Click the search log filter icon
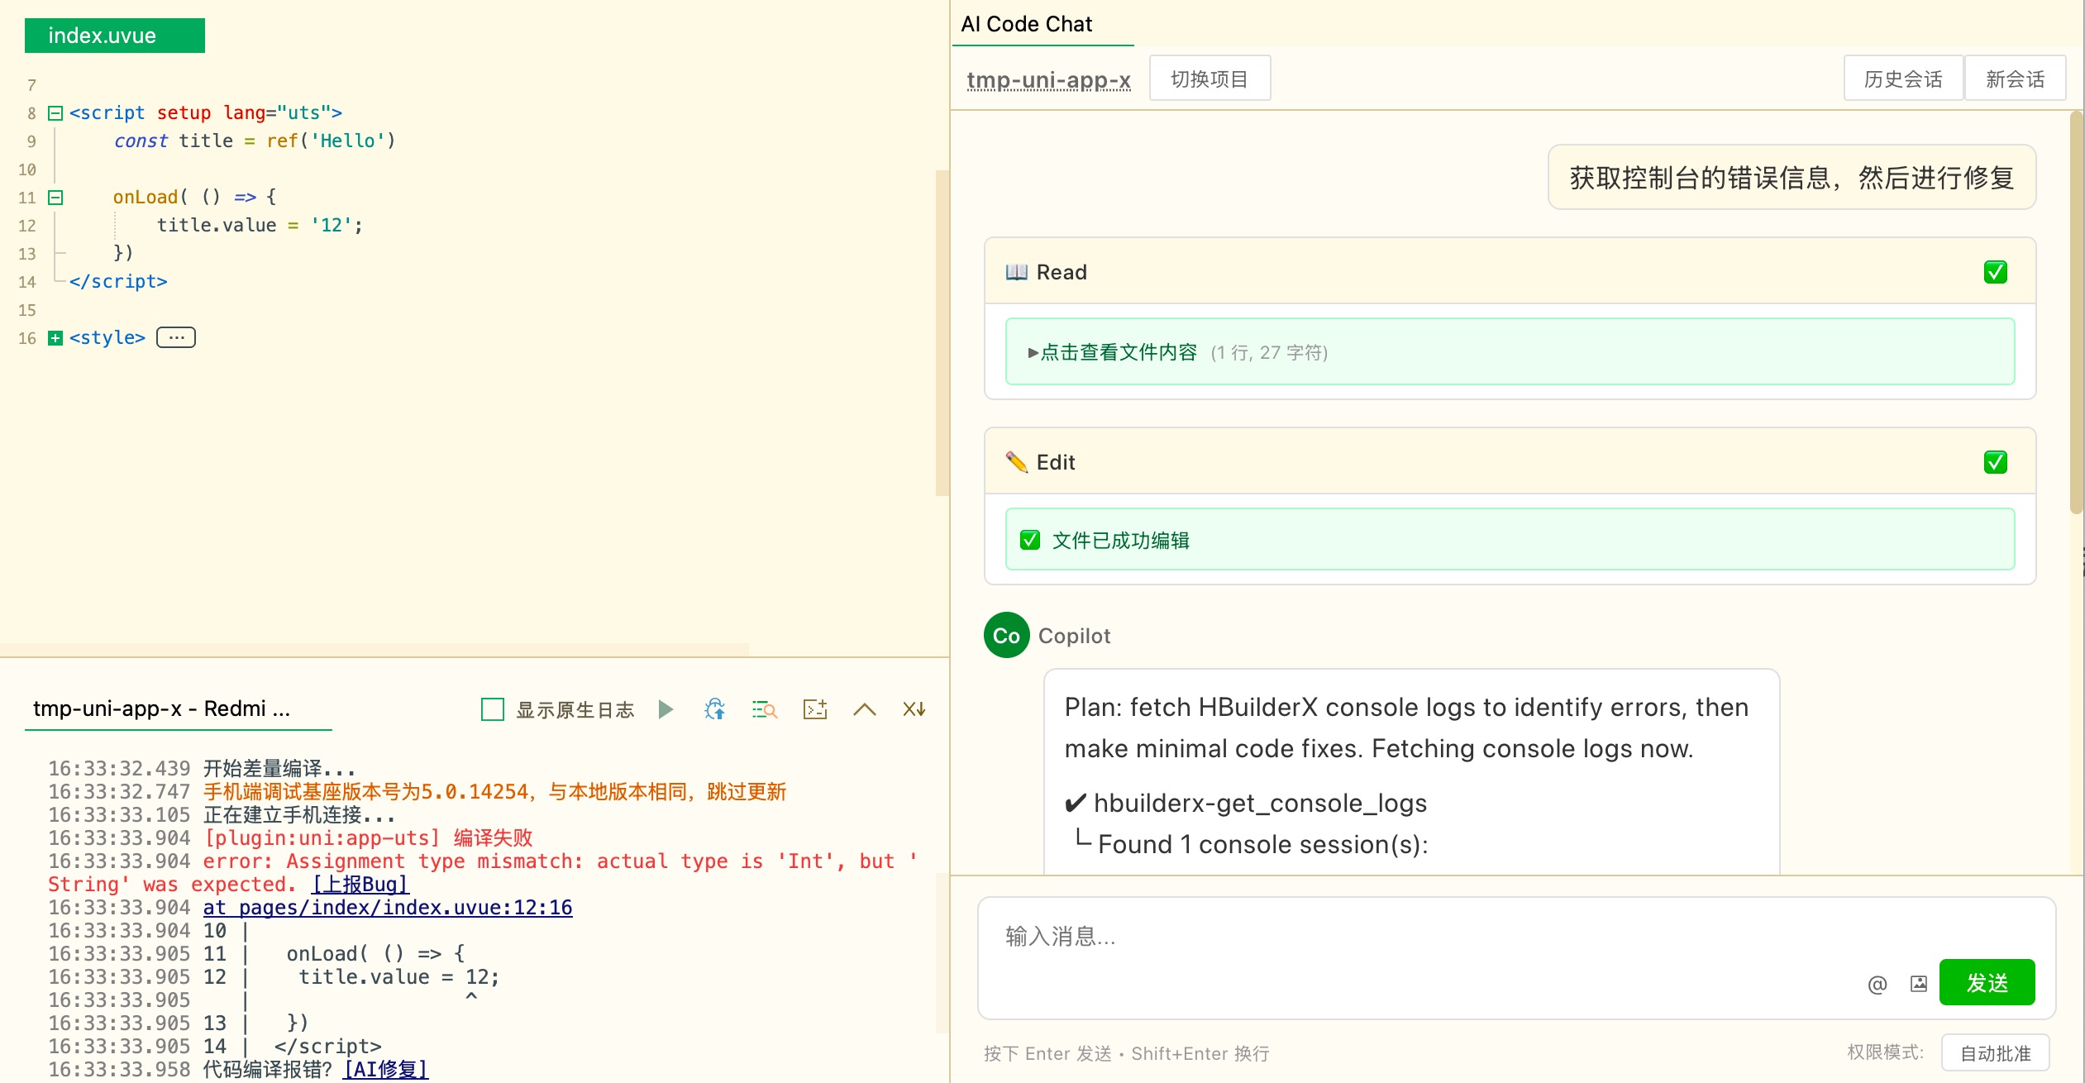Screen dimensions: 2085x1083 coord(765,709)
